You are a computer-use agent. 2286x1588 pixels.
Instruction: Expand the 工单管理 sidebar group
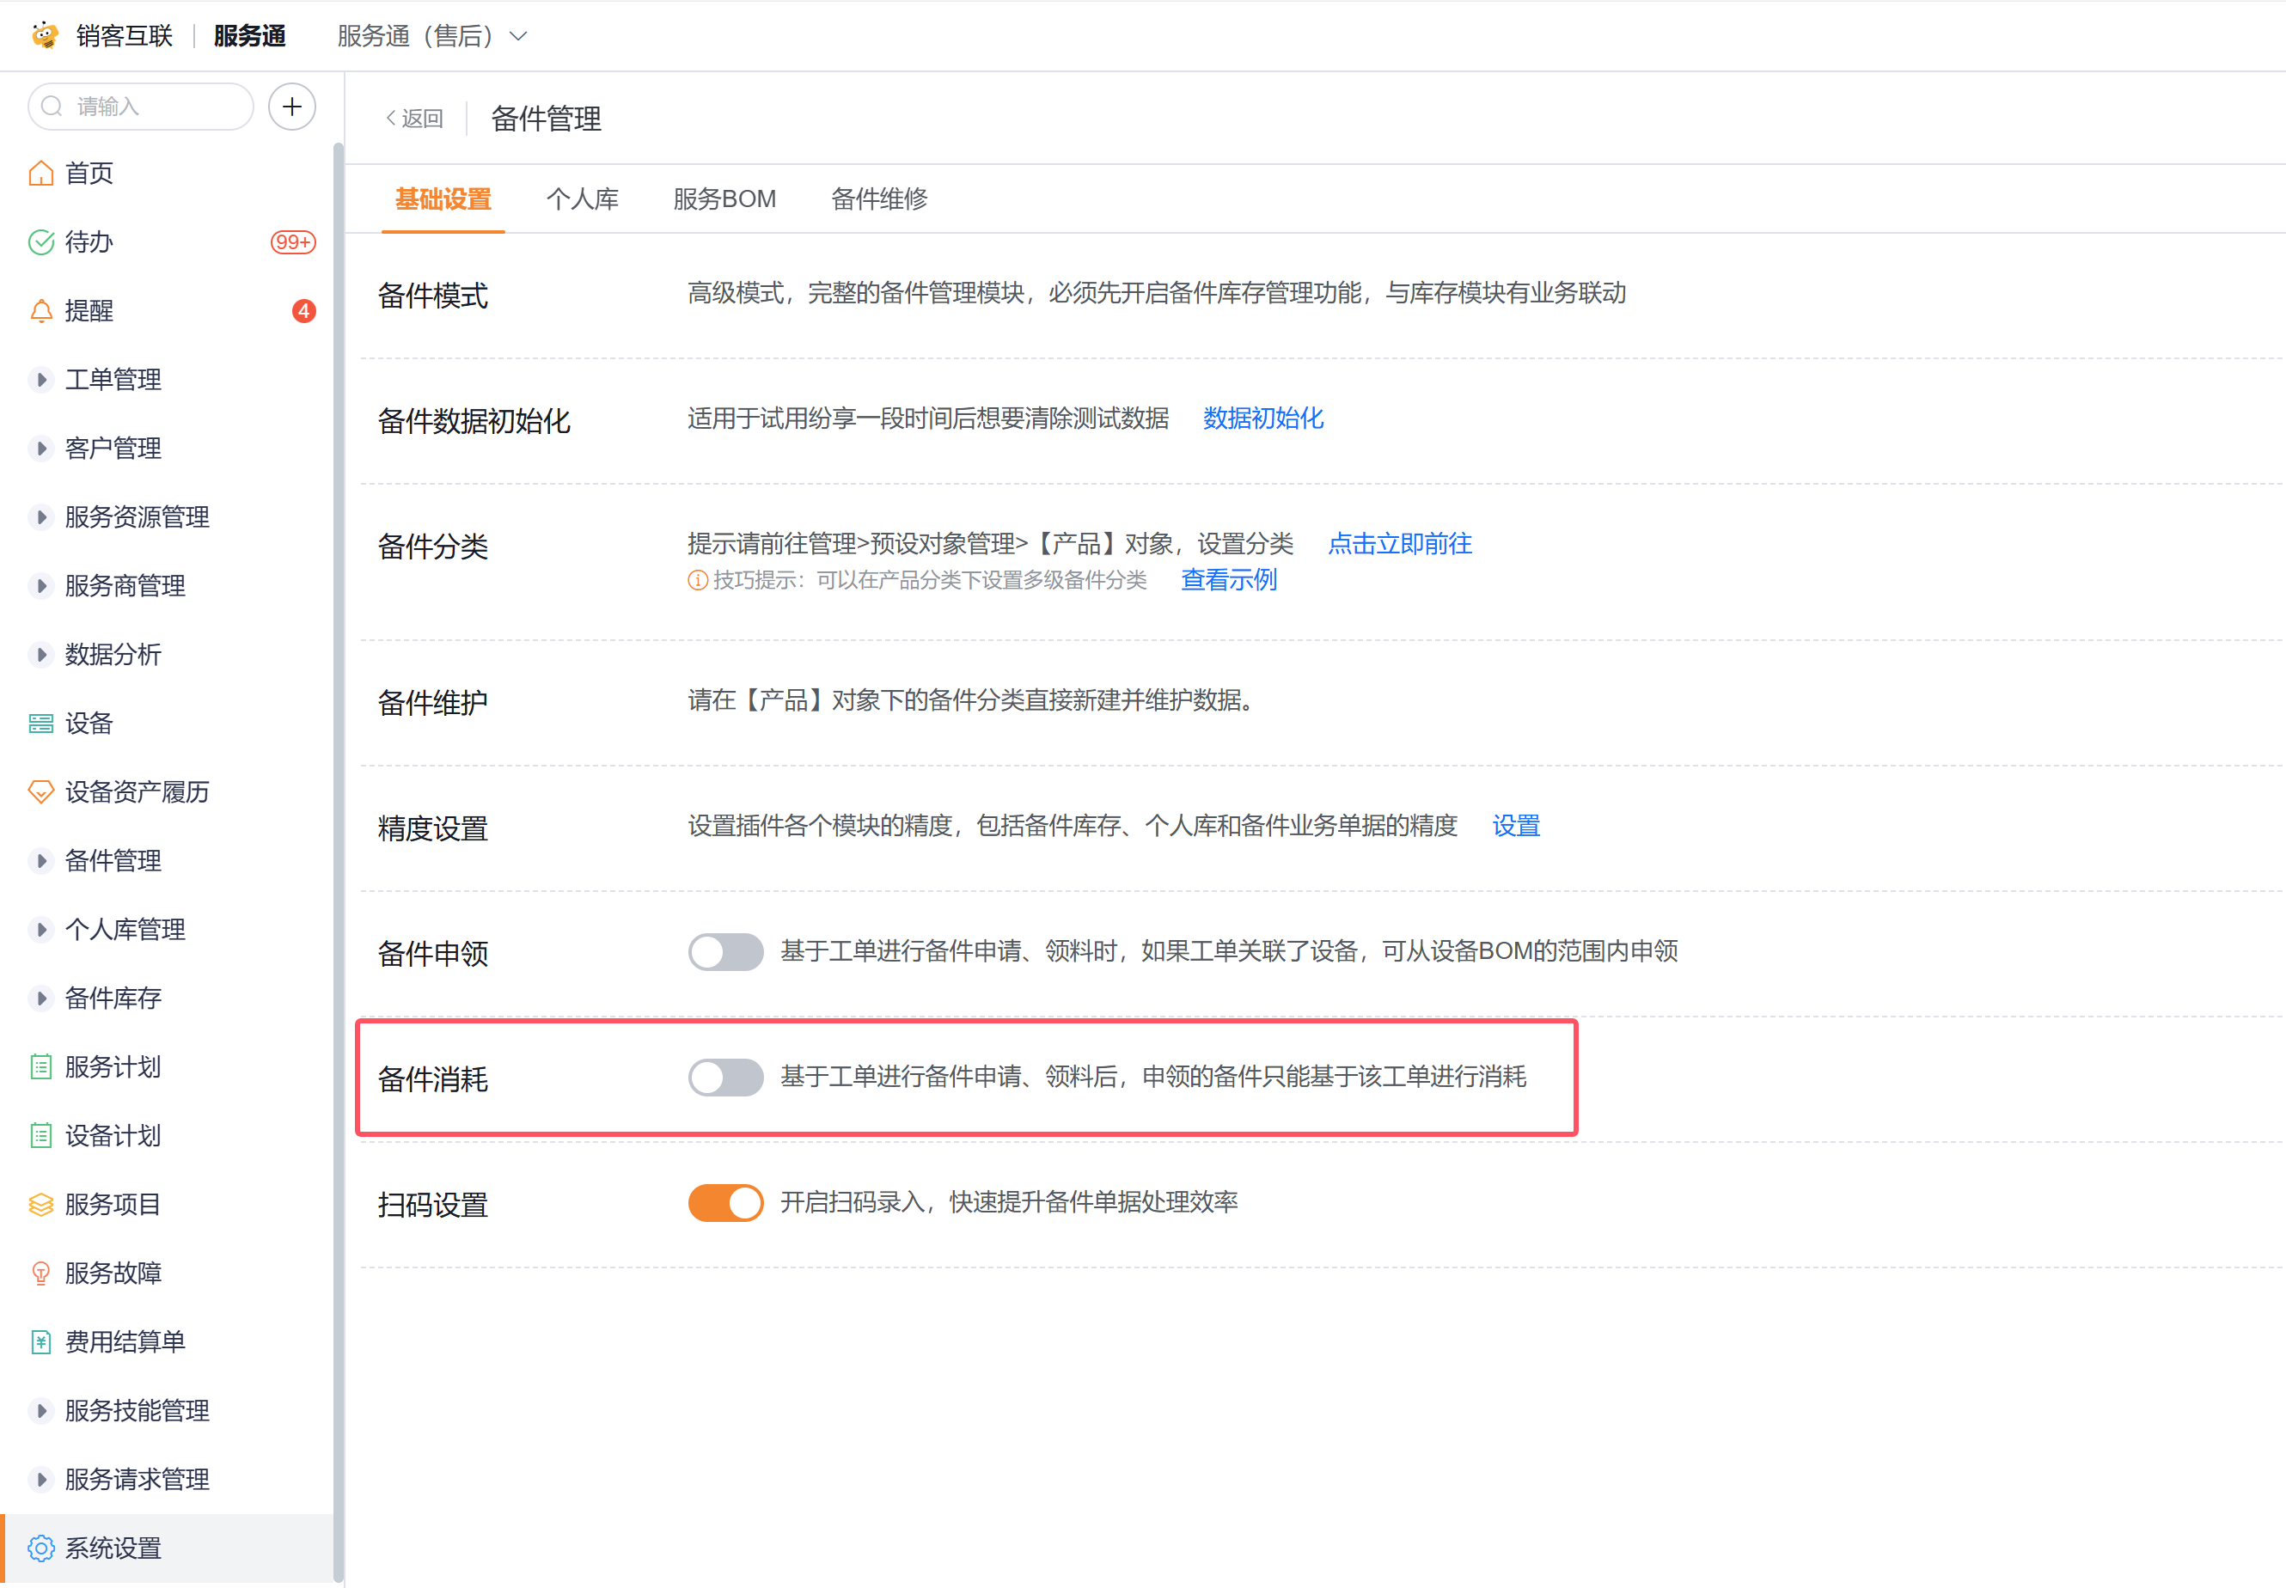(40, 380)
